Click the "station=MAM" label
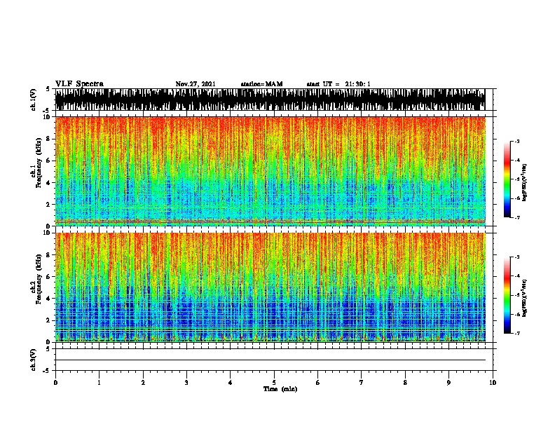 (x=262, y=84)
